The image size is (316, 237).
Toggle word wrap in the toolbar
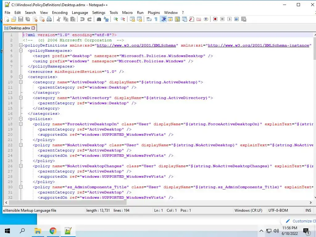[149, 19]
